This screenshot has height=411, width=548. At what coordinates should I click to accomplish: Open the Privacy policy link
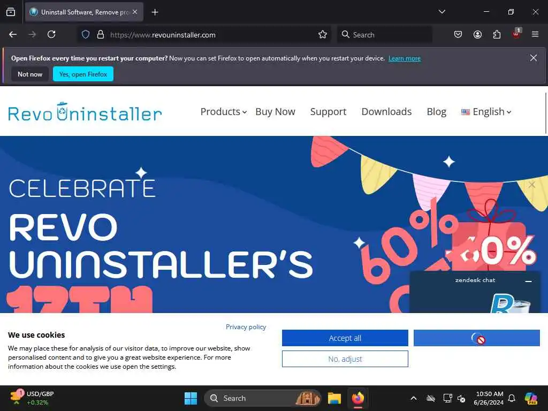246,327
